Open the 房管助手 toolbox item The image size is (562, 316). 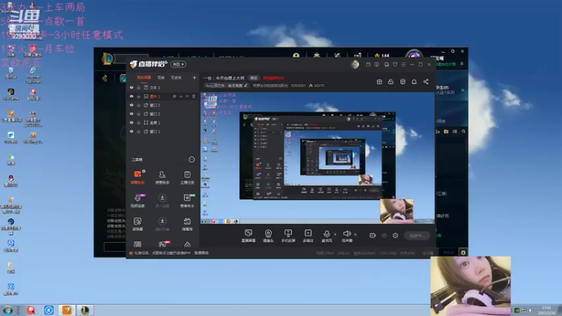[x=162, y=177]
